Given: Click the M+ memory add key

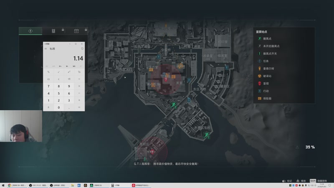Looking at the screenshot, I should pos(60,66).
